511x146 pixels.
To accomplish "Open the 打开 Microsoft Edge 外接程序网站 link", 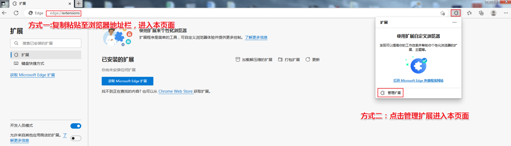I will [x=418, y=81].
